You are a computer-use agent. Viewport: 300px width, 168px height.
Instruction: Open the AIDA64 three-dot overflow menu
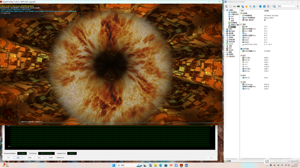pos(298,6)
